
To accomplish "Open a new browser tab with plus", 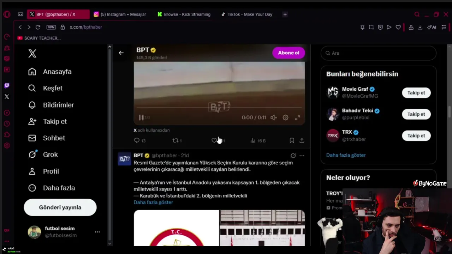I will click(x=285, y=14).
